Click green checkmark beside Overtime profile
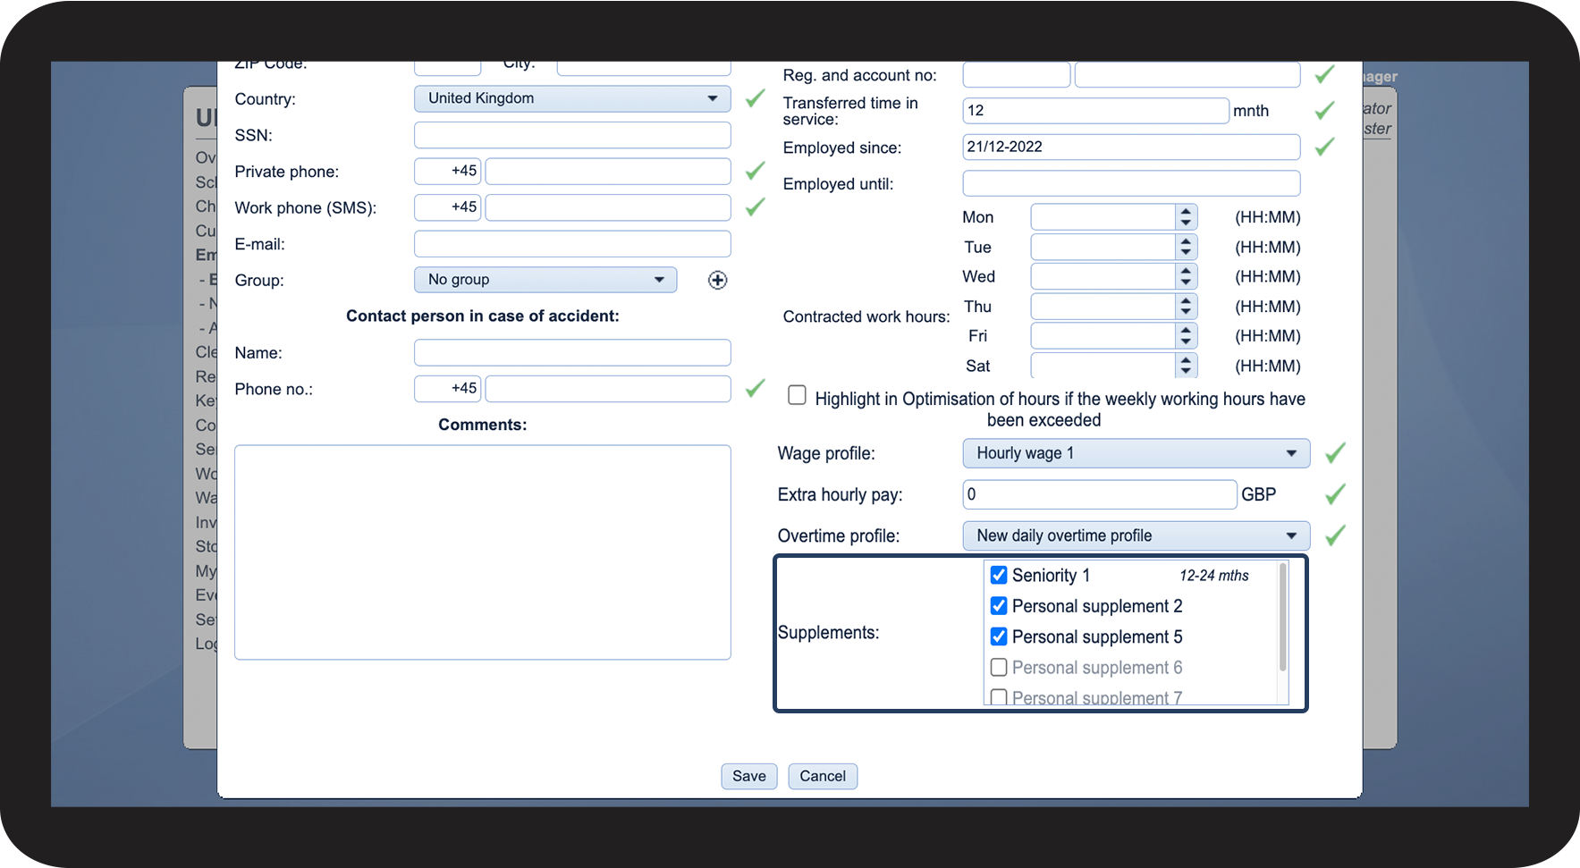This screenshot has width=1580, height=868. point(1335,535)
